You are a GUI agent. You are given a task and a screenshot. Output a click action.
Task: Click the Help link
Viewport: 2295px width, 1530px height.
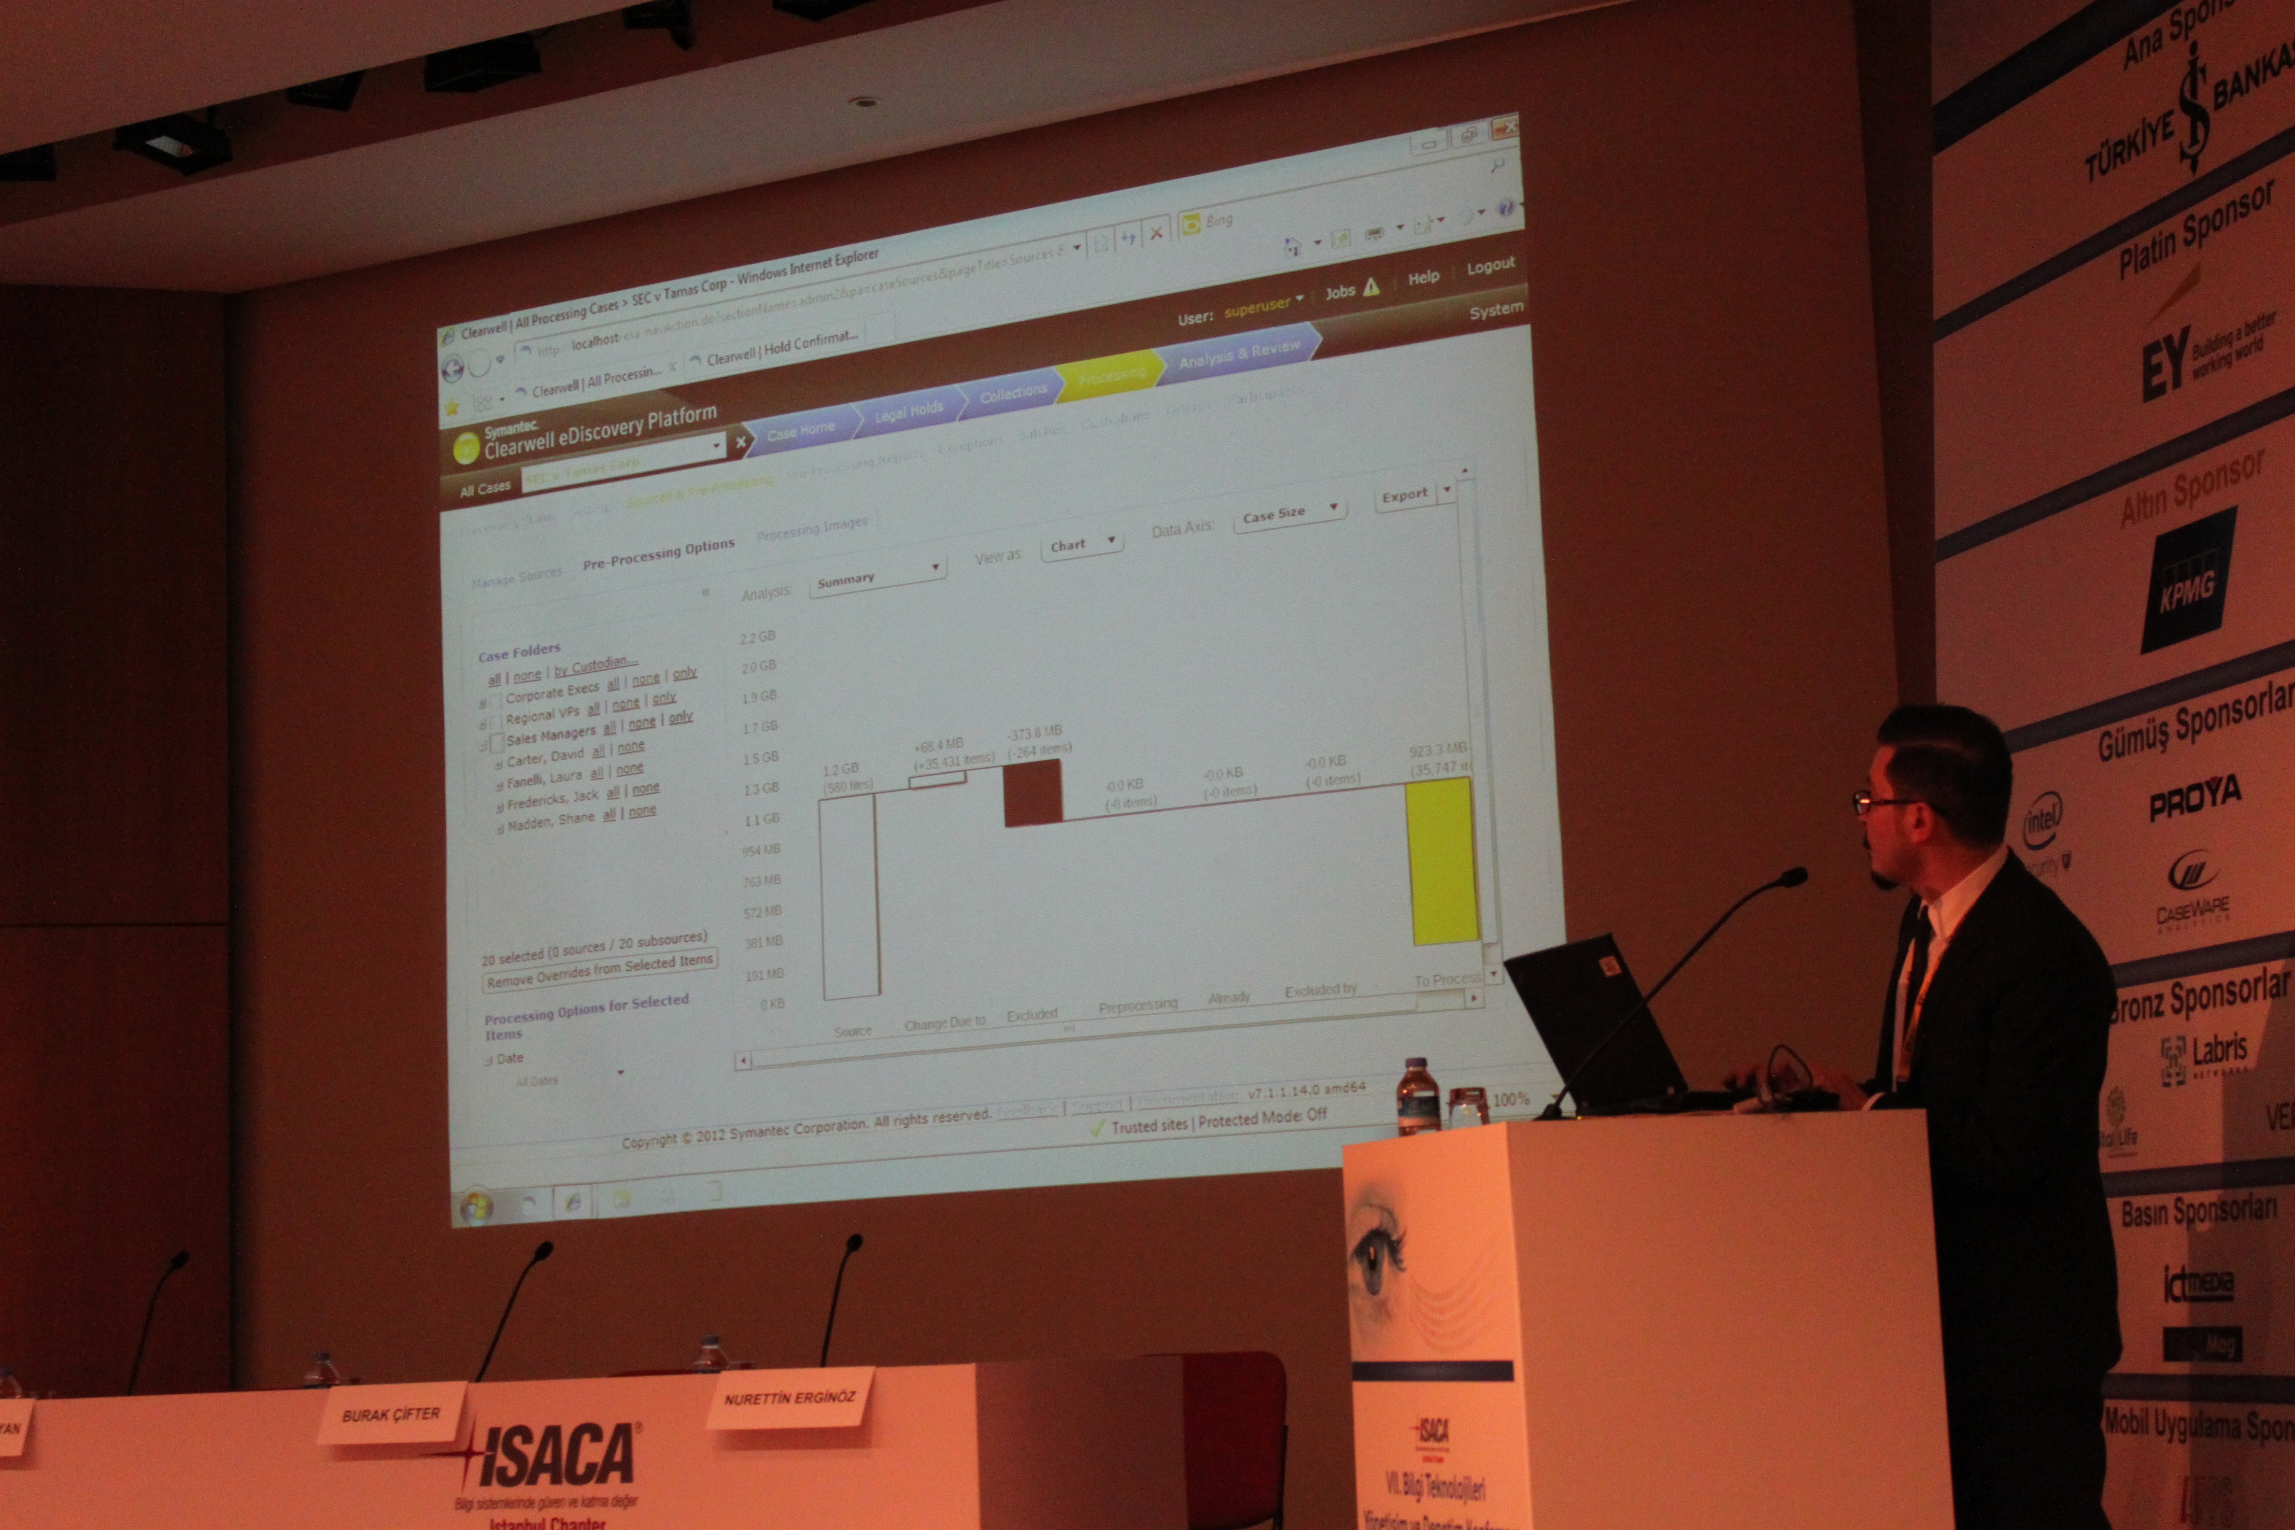click(1423, 278)
